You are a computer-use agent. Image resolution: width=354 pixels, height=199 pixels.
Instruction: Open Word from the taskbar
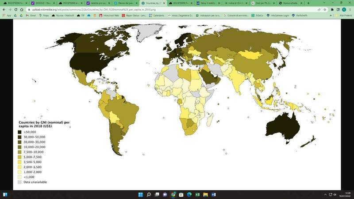tap(214, 195)
